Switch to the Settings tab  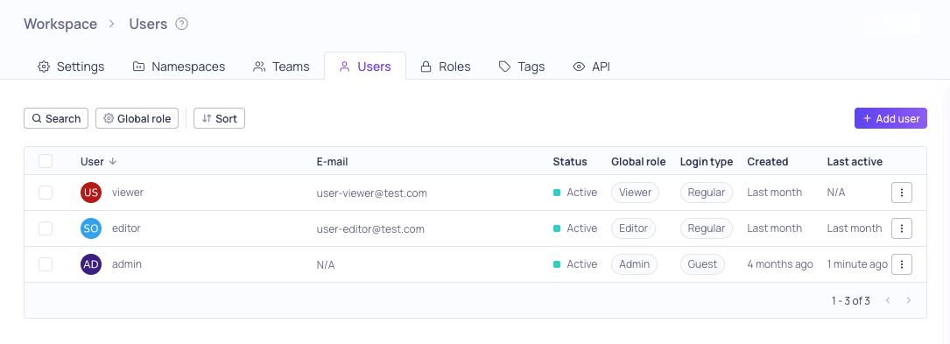pyautogui.click(x=71, y=67)
